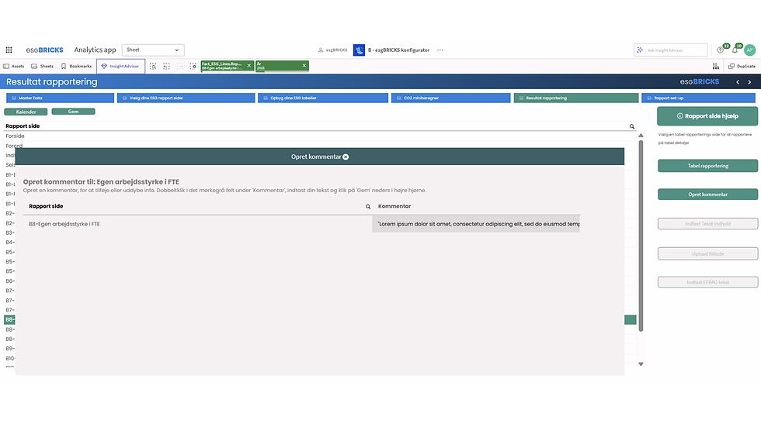The width and height of the screenshot is (761, 427).
Task: Click the Kommentar column header
Action: [x=394, y=206]
